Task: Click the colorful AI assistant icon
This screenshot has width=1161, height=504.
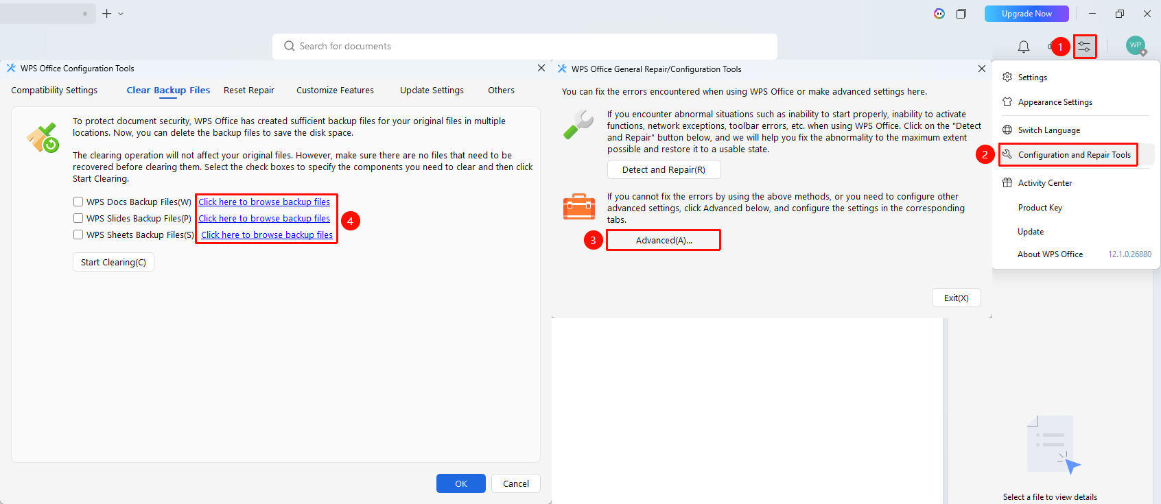Action: [x=939, y=14]
